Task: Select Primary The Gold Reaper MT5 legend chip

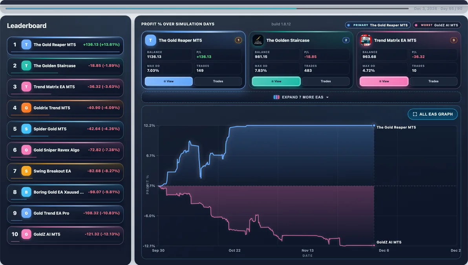Action: point(378,25)
